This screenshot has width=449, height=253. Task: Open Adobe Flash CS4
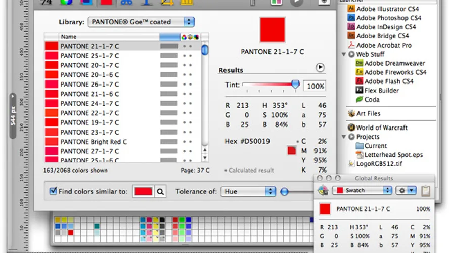pos(385,81)
